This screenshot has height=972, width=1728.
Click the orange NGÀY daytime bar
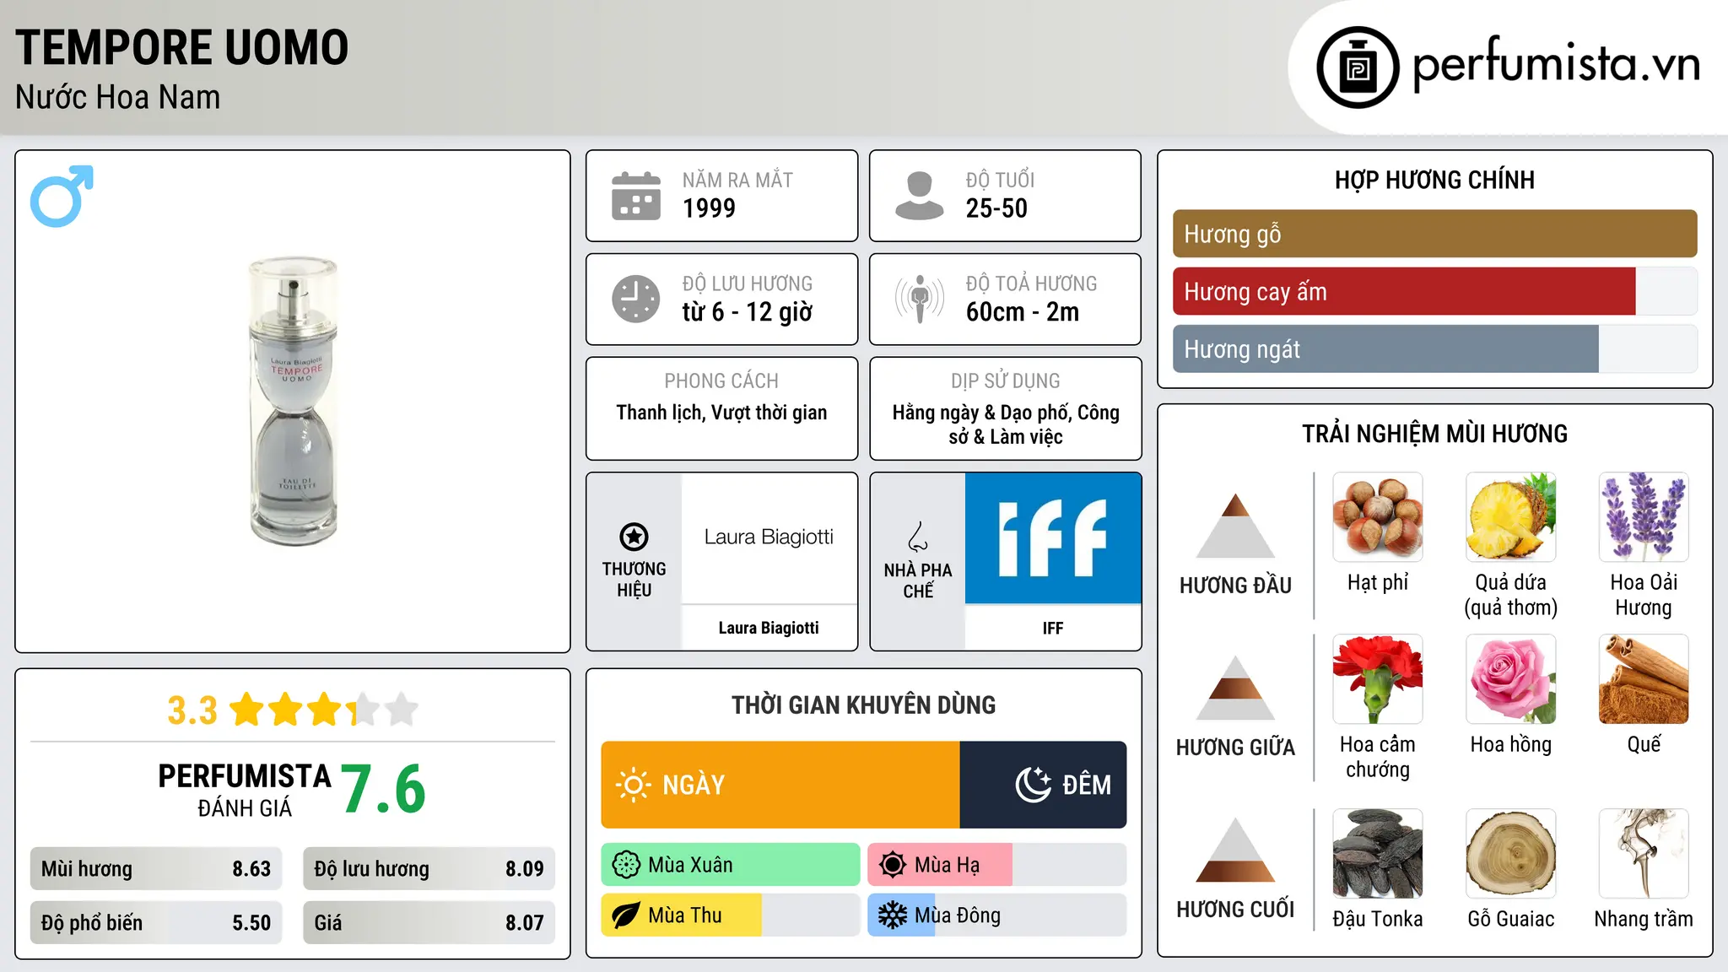click(x=780, y=785)
